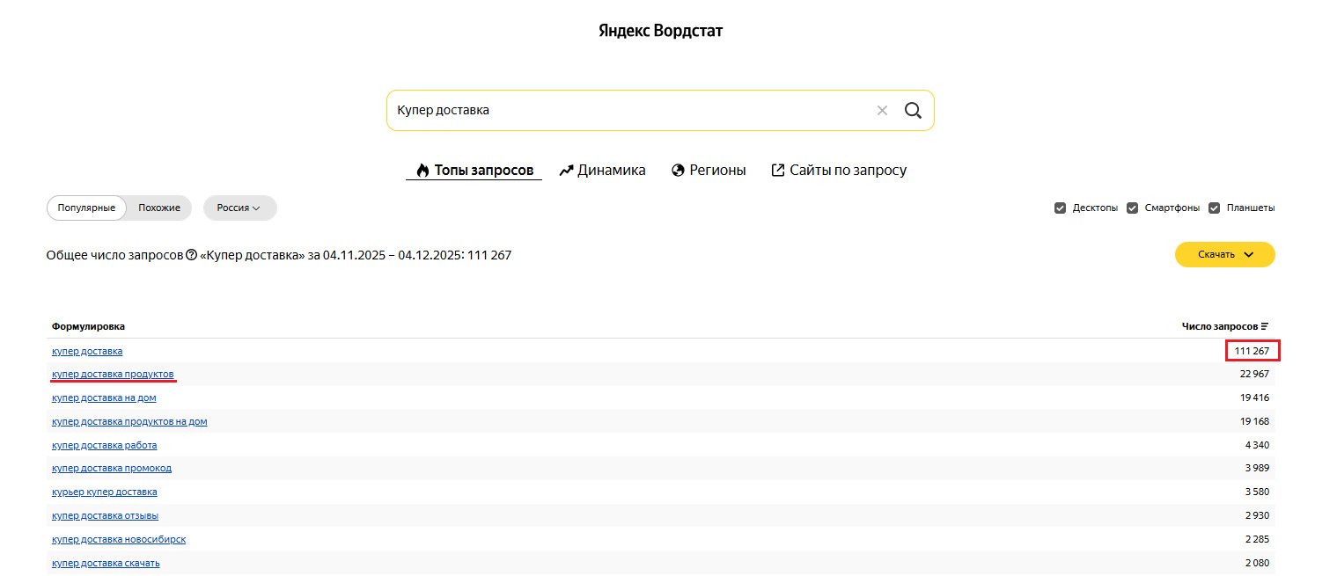Click inside the search input field
The width and height of the screenshot is (1337, 576).
coord(616,110)
